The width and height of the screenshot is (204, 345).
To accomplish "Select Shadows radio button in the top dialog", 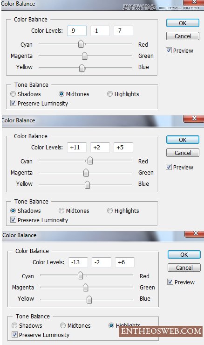I will [x=13, y=94].
